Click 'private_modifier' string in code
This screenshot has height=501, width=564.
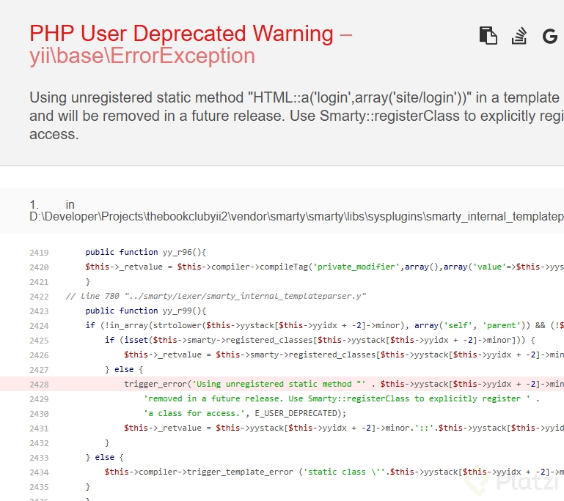click(x=356, y=267)
